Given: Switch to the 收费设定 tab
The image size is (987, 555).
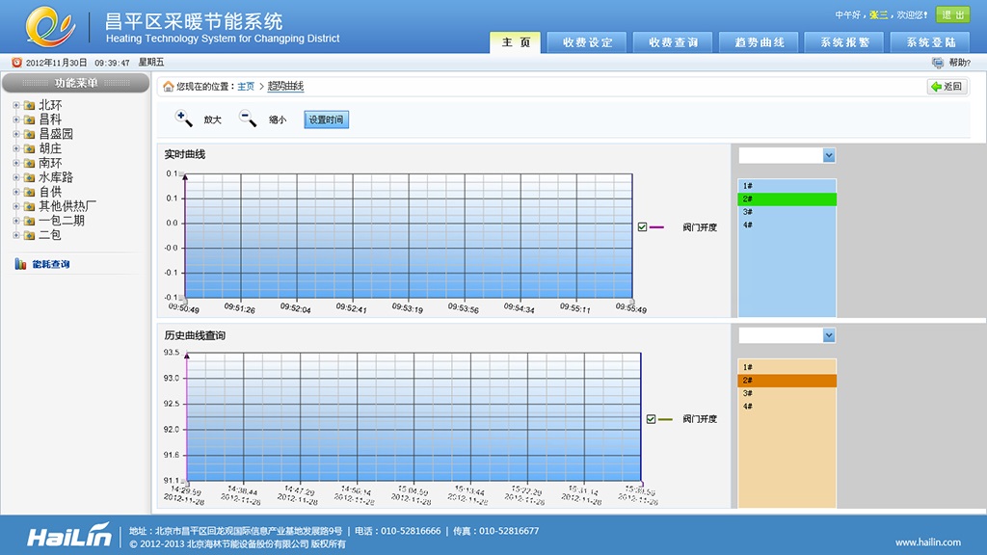Looking at the screenshot, I should pos(587,42).
